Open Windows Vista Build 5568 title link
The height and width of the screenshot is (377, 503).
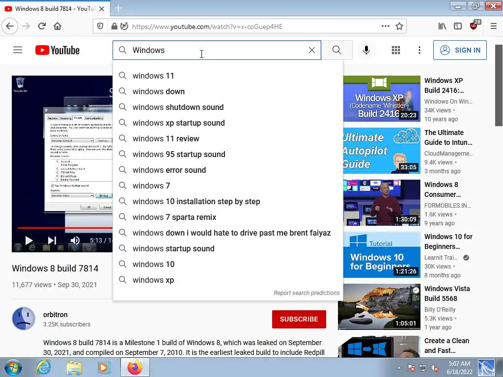click(447, 294)
